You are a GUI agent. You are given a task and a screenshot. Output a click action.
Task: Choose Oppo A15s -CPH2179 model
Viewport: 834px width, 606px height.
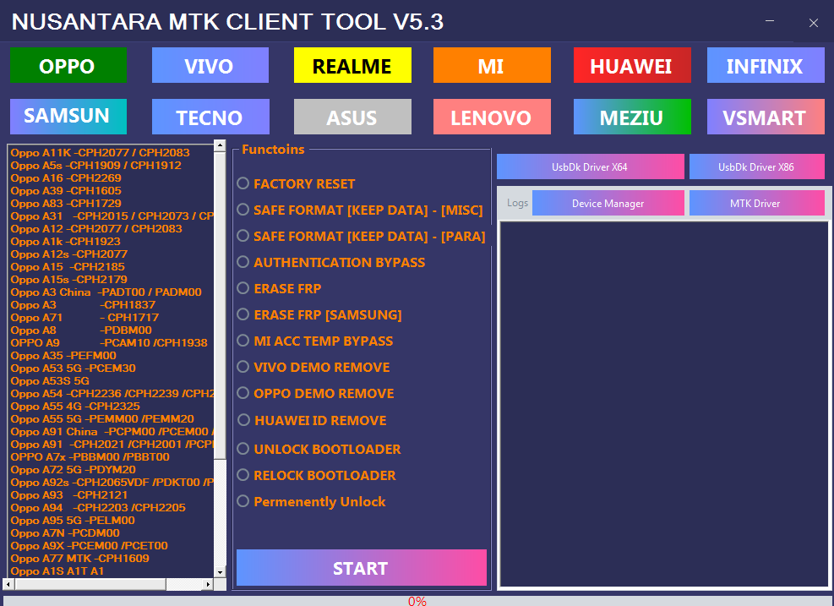69,280
